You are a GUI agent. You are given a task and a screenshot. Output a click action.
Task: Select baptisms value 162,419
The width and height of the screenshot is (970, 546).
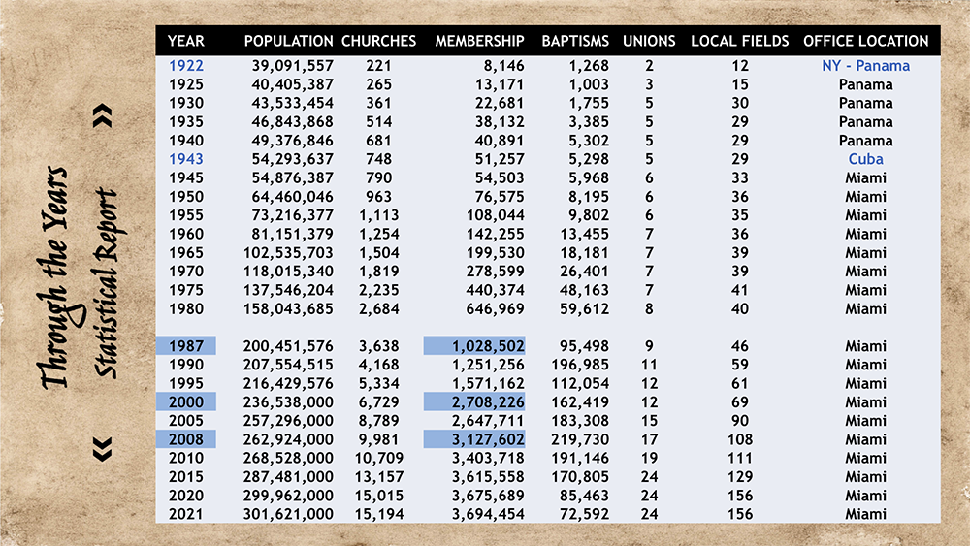tap(580, 401)
